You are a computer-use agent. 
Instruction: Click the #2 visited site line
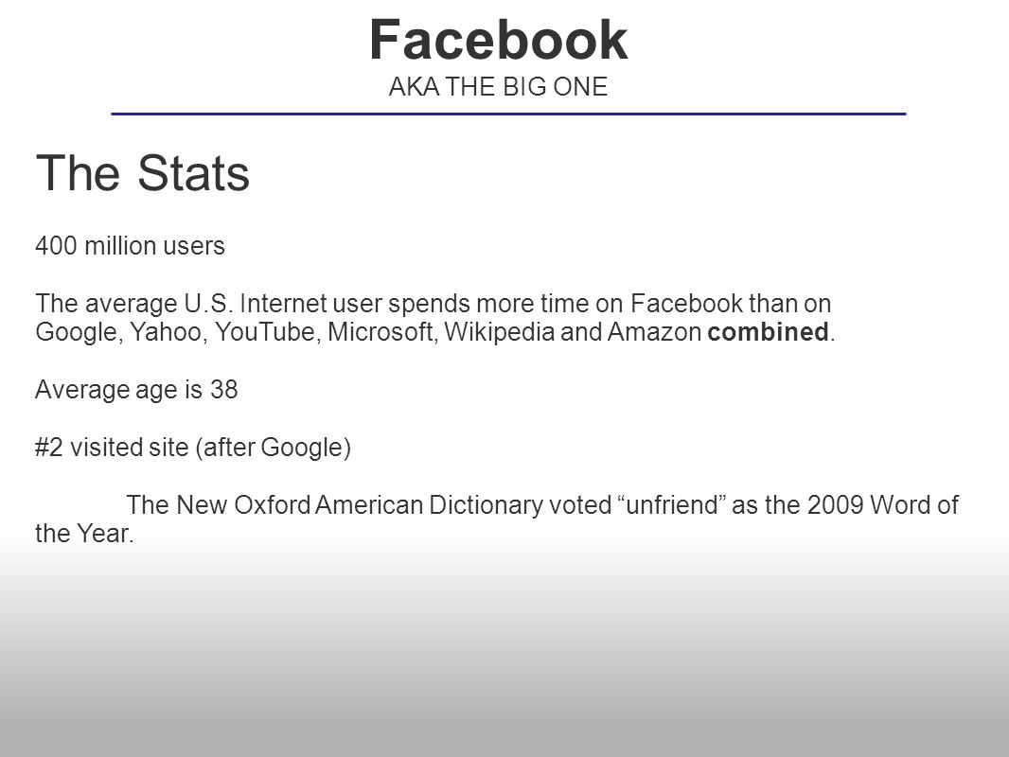193,448
